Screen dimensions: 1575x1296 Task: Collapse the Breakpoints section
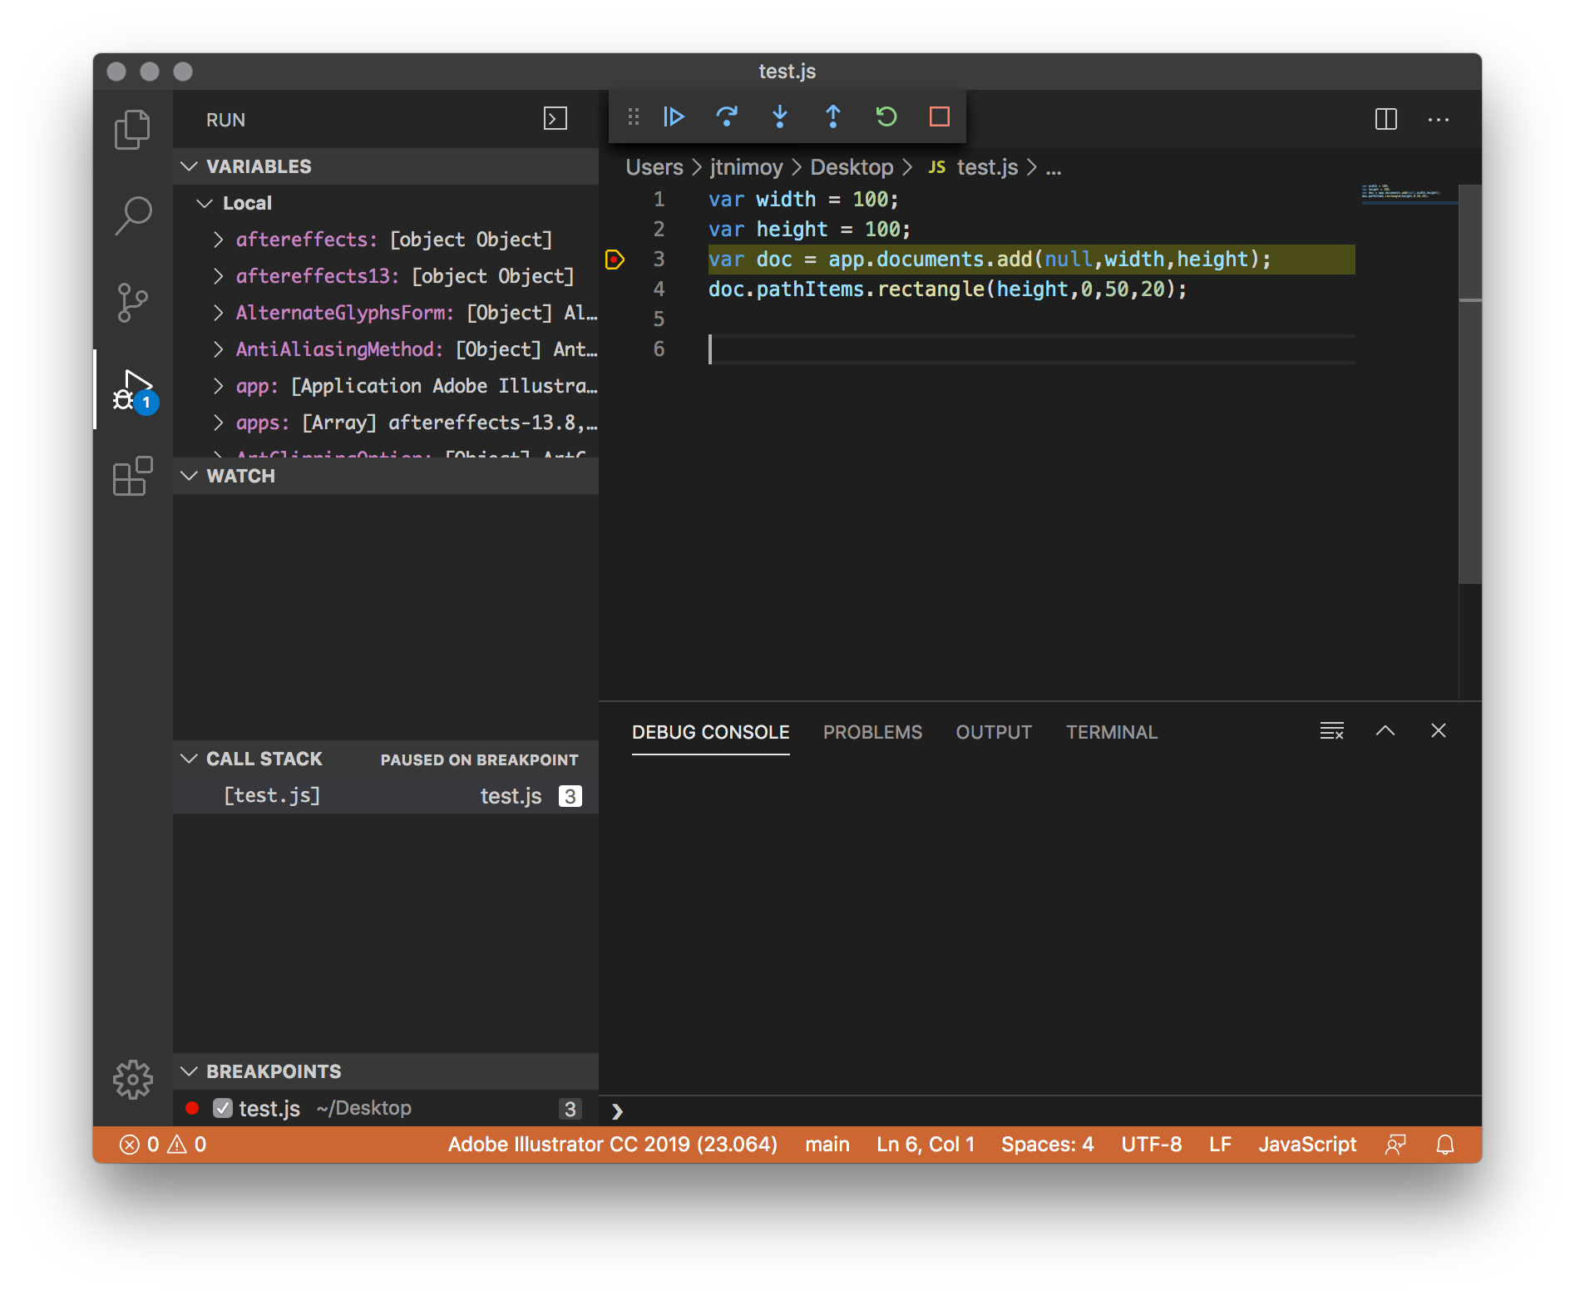[188, 1071]
